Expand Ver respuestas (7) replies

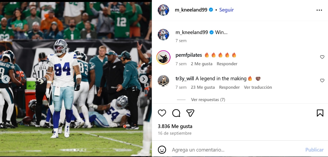208,100
